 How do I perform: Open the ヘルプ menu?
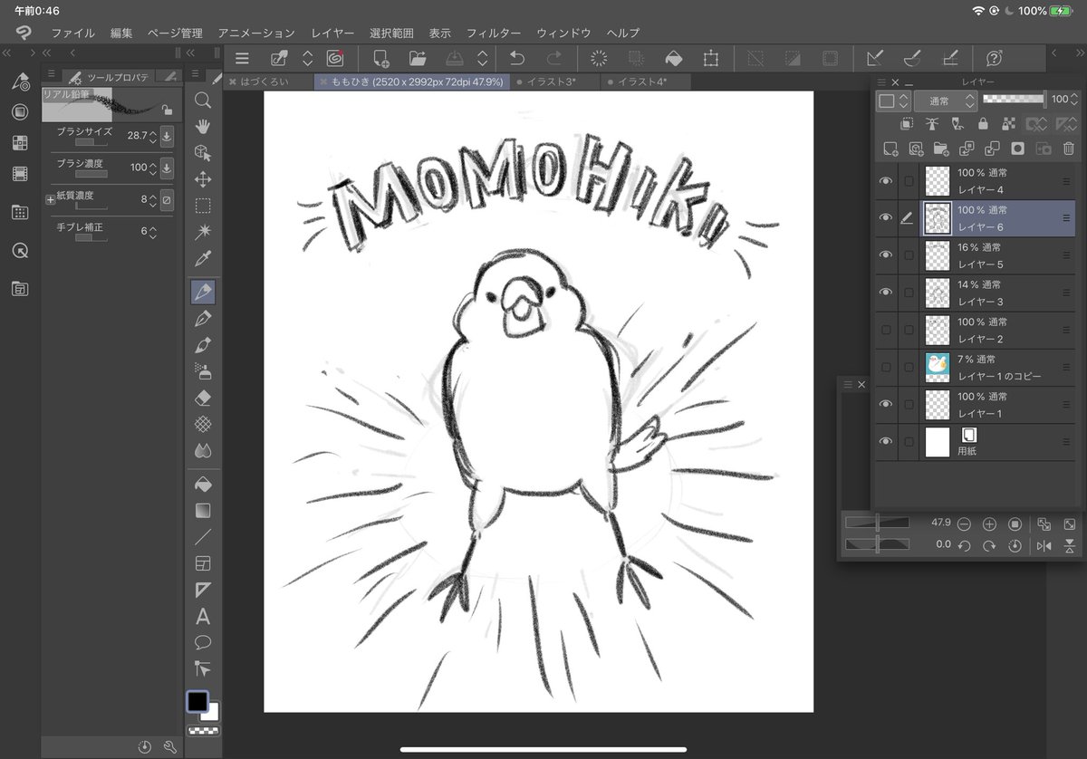click(x=623, y=33)
